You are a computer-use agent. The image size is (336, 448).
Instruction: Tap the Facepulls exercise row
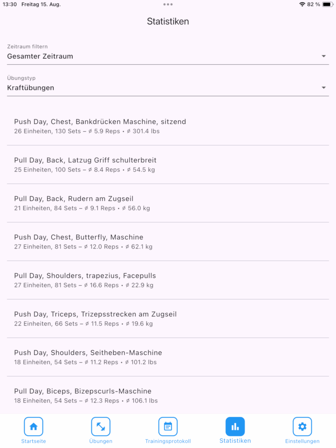point(168,280)
